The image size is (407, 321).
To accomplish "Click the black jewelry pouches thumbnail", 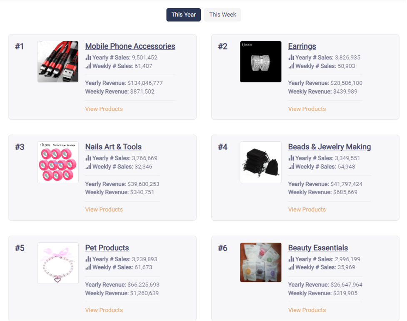I will pos(261,162).
